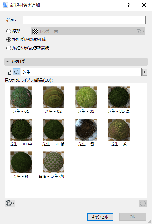Screen dimensions: 152x224
Task: Click the 芝生 - 01 name label
Action: coord(21,111)
